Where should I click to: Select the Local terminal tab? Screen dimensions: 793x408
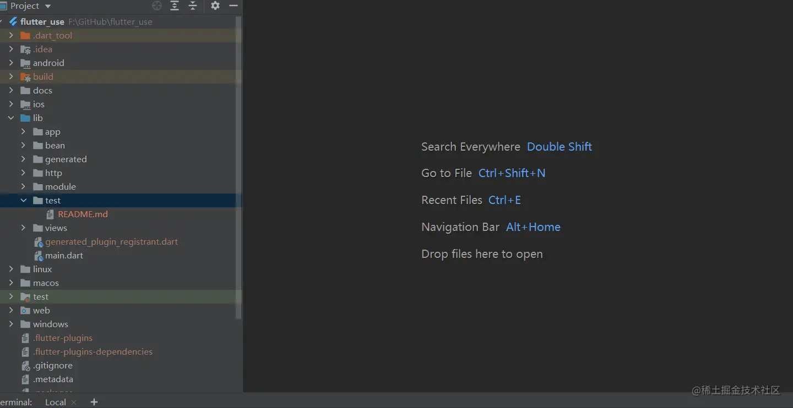click(x=55, y=403)
